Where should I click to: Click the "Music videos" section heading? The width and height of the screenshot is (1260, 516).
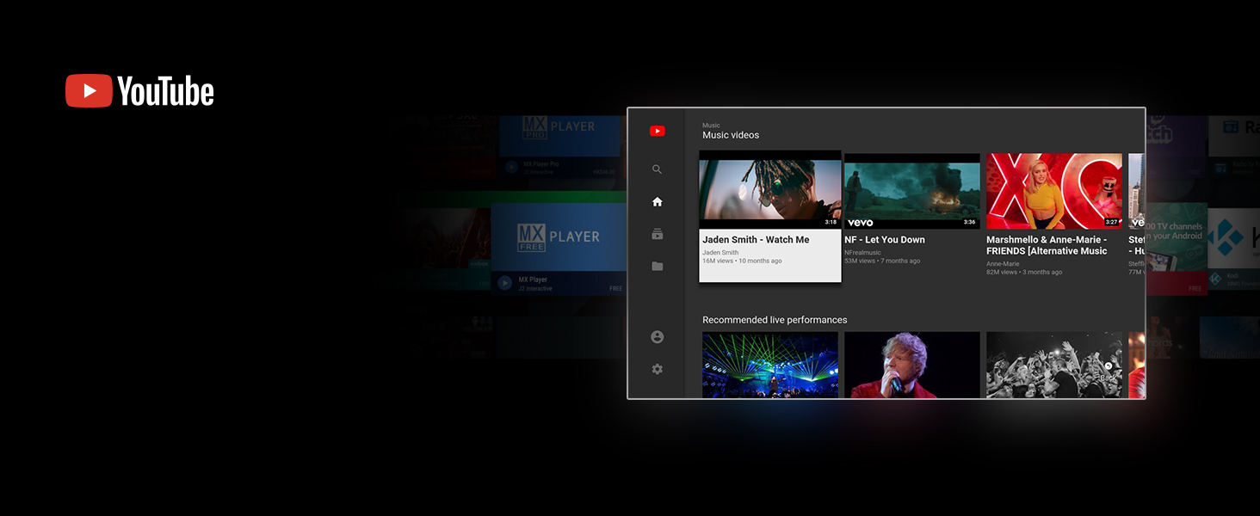(731, 135)
